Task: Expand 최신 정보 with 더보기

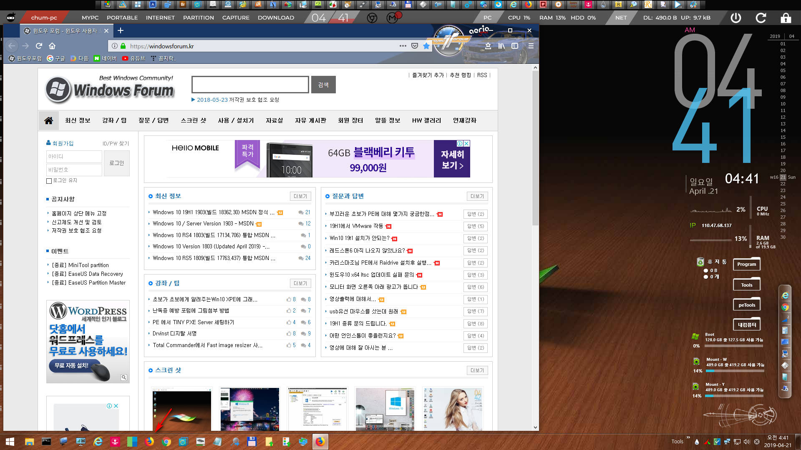Action: click(x=300, y=196)
